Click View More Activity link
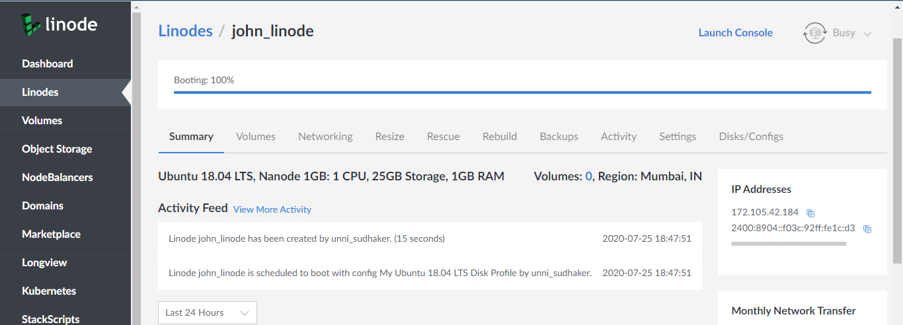Viewport: 903px width, 325px height. click(272, 209)
